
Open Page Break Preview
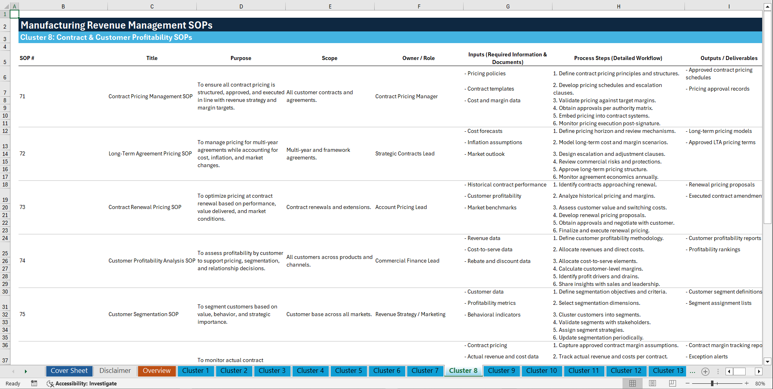coord(672,383)
